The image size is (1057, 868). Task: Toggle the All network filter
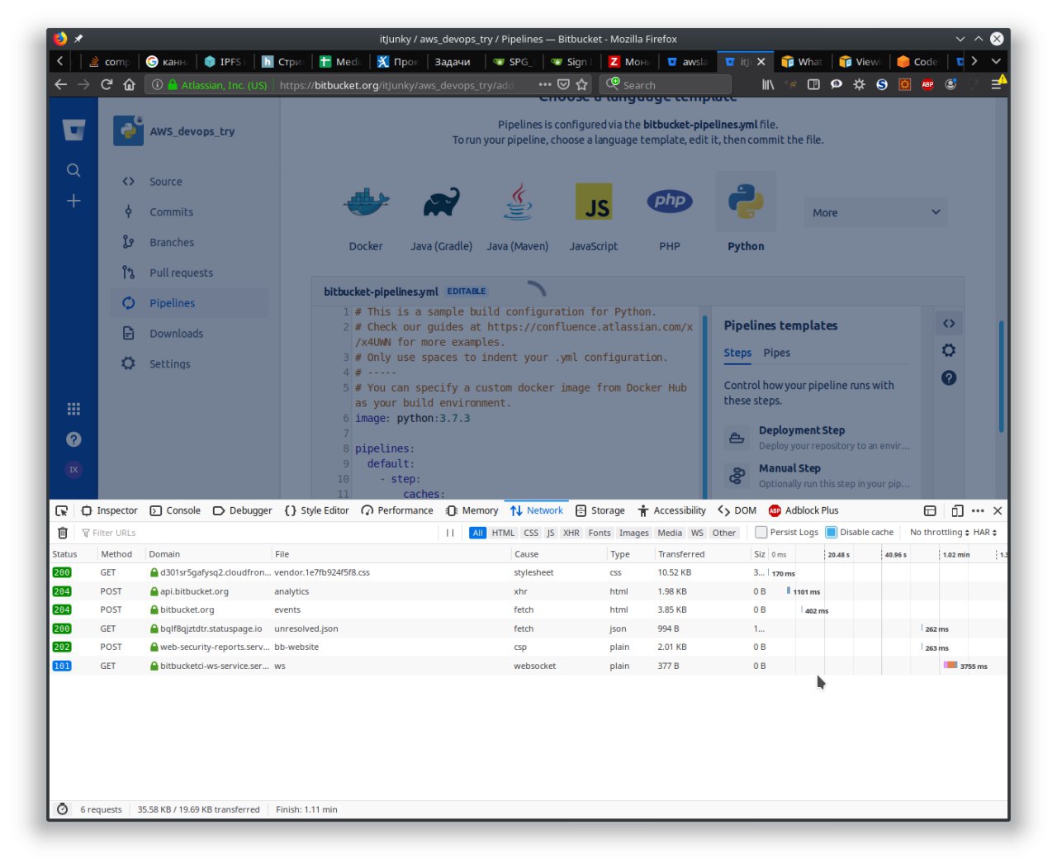(477, 533)
